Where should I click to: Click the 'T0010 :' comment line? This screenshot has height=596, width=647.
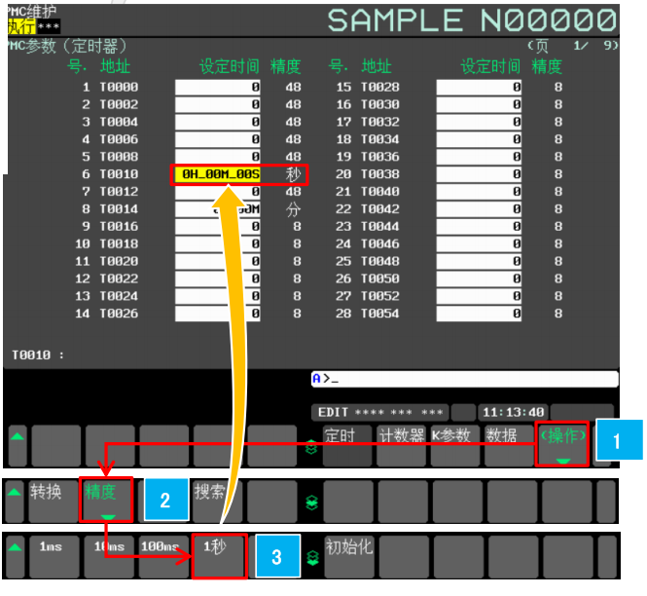[38, 354]
